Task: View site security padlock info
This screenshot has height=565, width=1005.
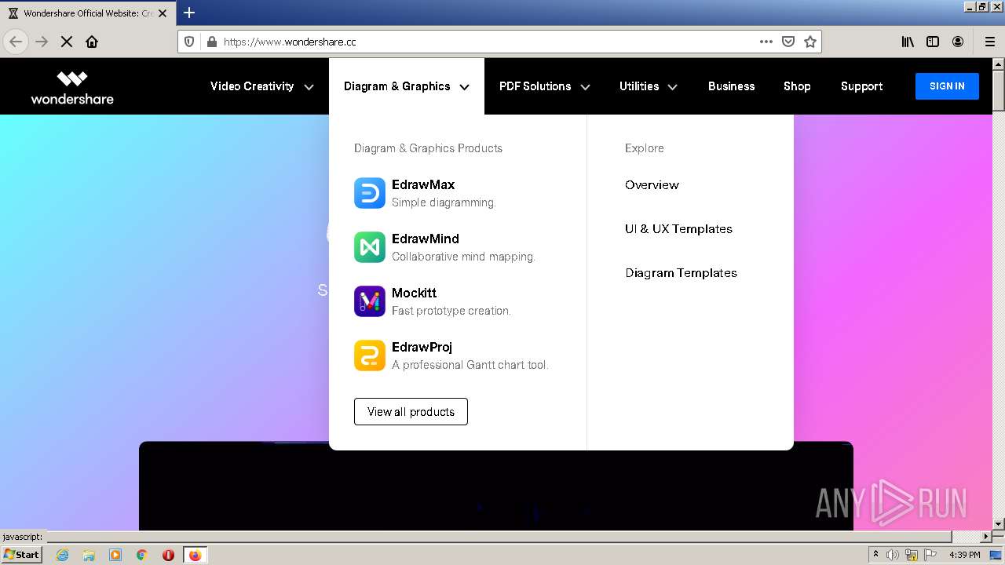Action: pos(211,42)
